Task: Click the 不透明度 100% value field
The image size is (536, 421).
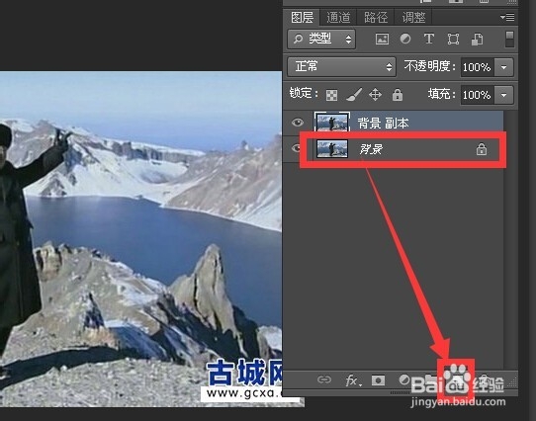Action: point(477,67)
